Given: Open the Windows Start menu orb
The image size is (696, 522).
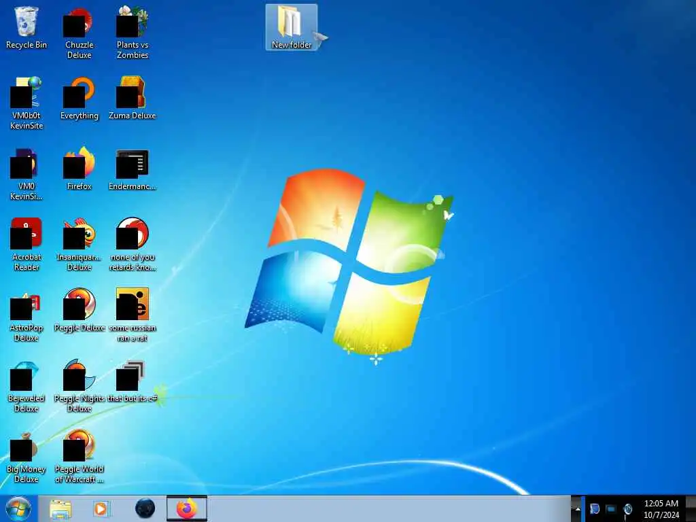Looking at the screenshot, I should [18, 508].
